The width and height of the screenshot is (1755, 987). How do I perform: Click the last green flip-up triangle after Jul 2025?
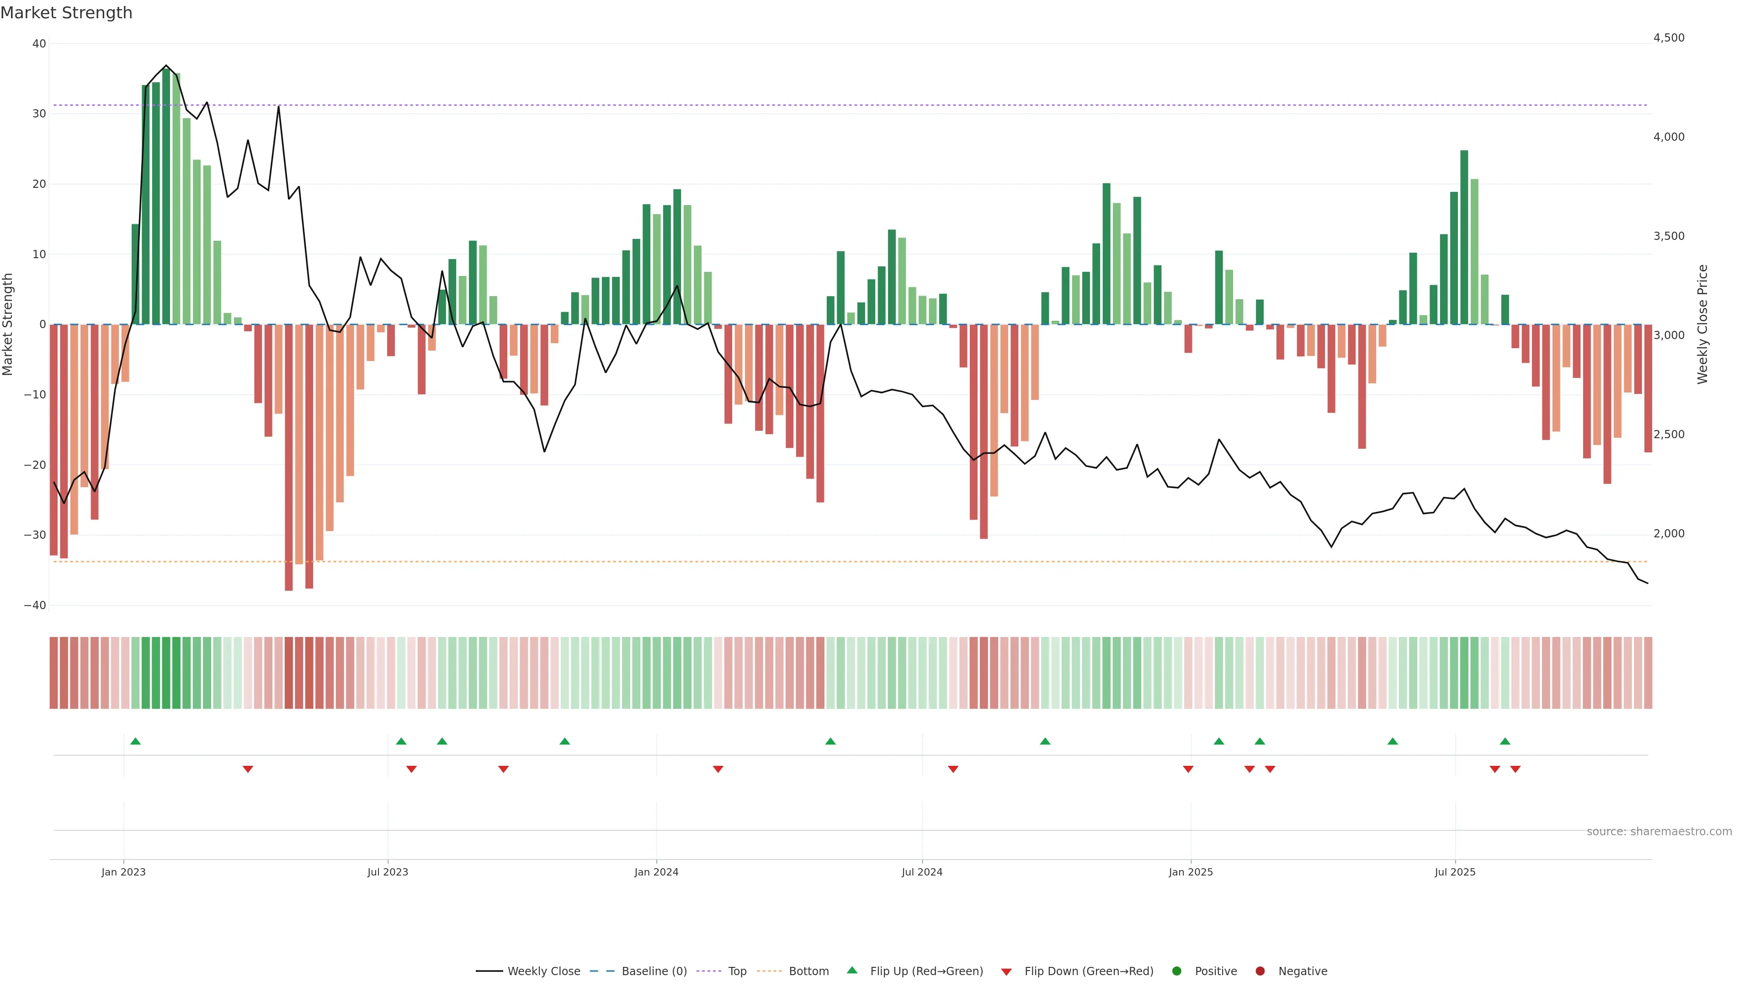coord(1505,741)
